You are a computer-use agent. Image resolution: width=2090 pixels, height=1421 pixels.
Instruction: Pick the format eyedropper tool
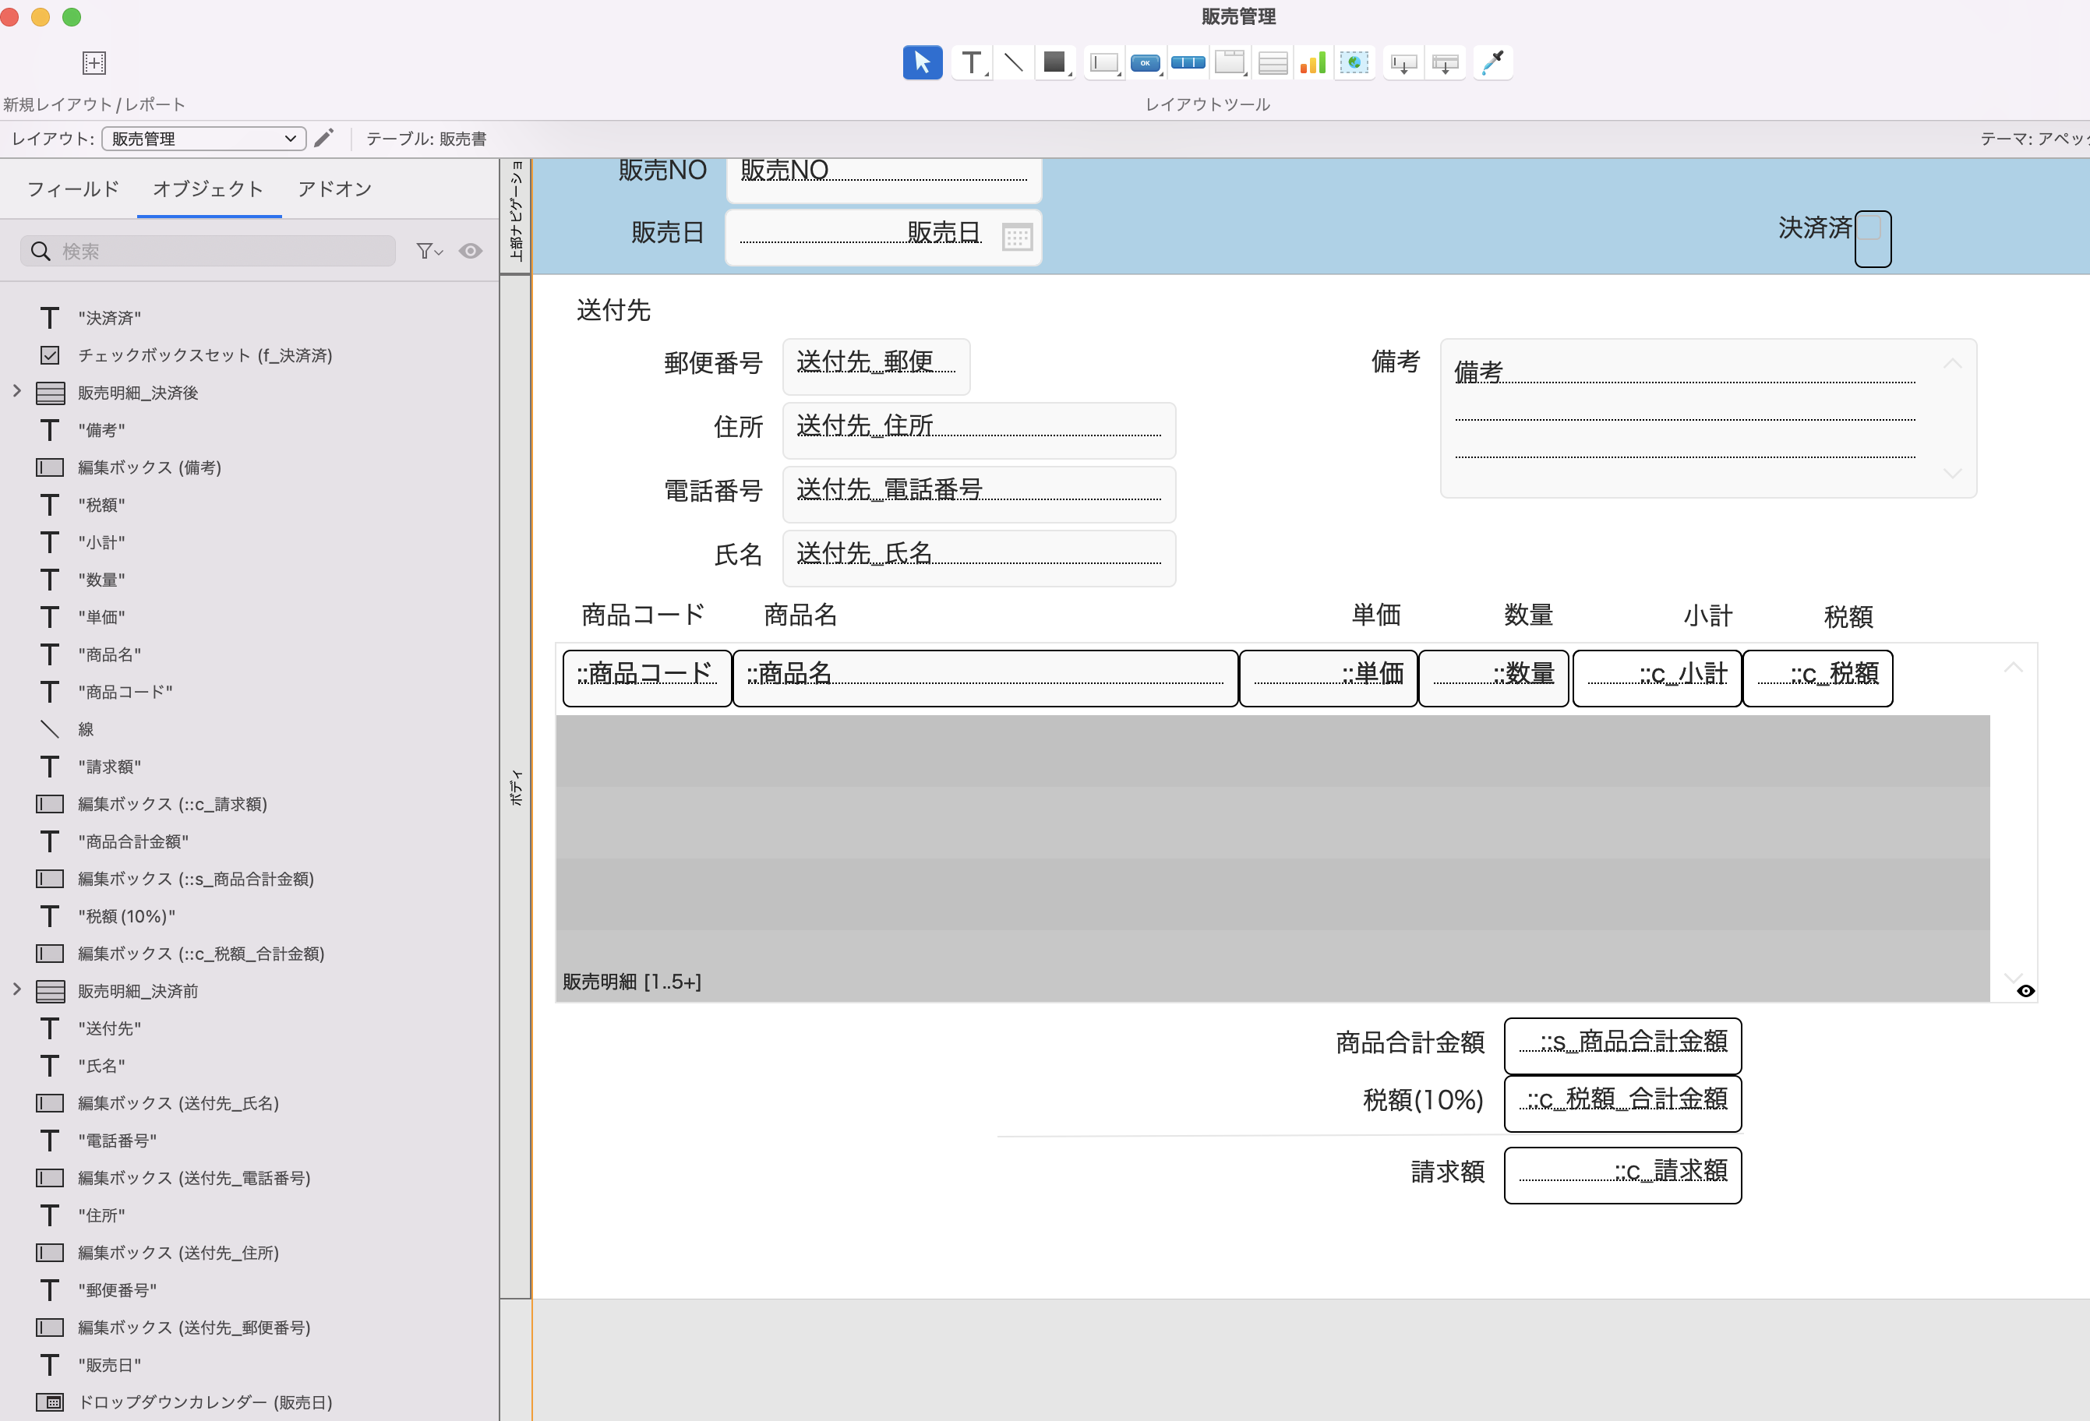tap(1493, 62)
